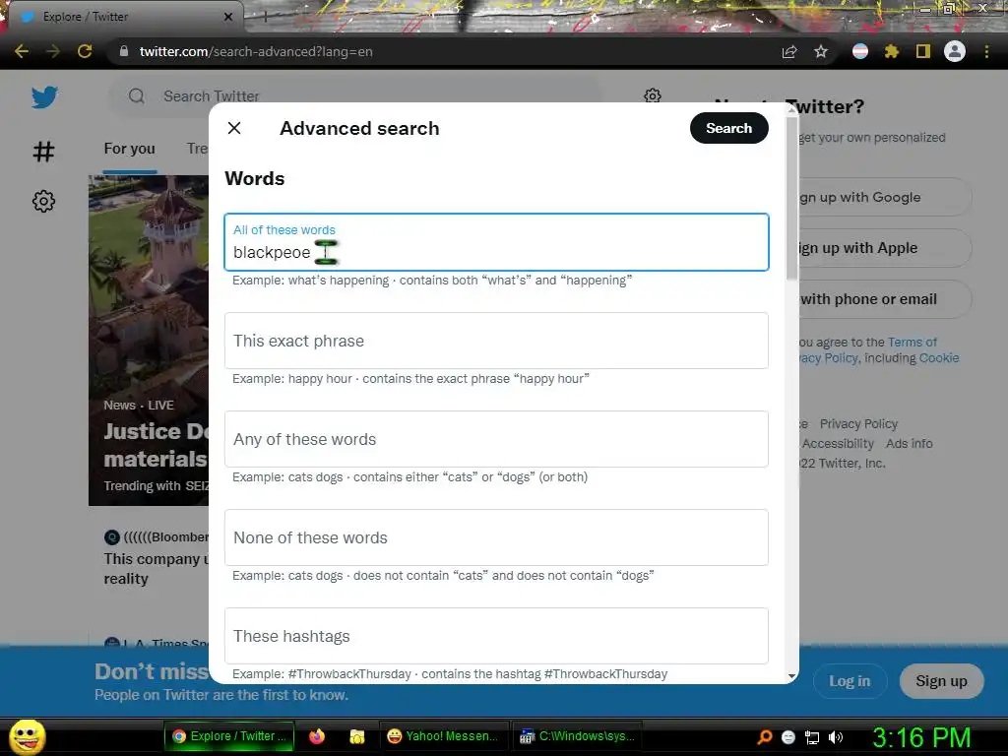The width and height of the screenshot is (1008, 756).
Task: Open Settings gear in left sidebar
Action: 43,201
